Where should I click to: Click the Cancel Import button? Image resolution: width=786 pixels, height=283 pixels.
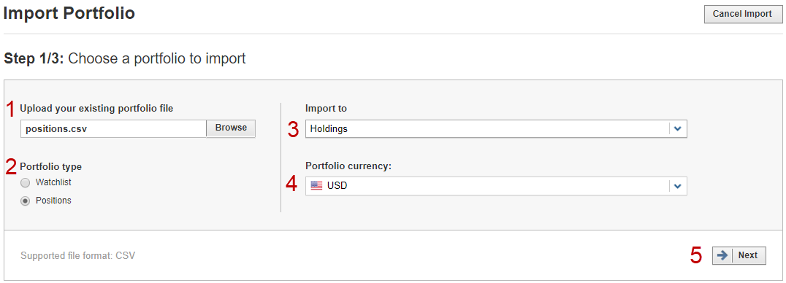pyautogui.click(x=742, y=14)
